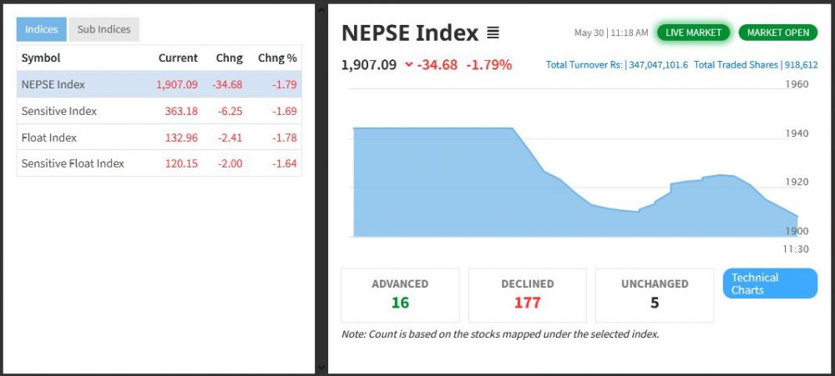Click the Total Traded Shares link

[756, 65]
